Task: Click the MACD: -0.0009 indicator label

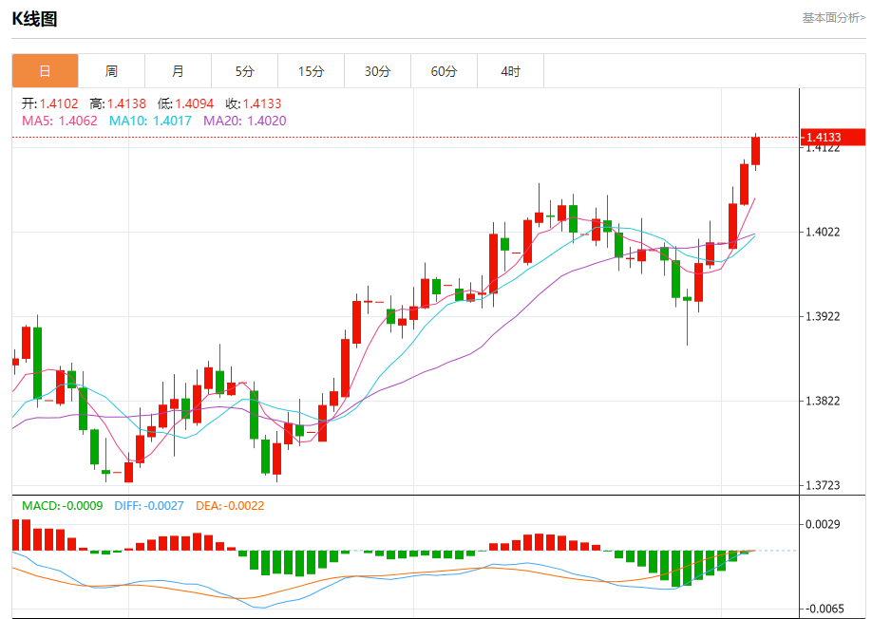Action: tap(62, 506)
